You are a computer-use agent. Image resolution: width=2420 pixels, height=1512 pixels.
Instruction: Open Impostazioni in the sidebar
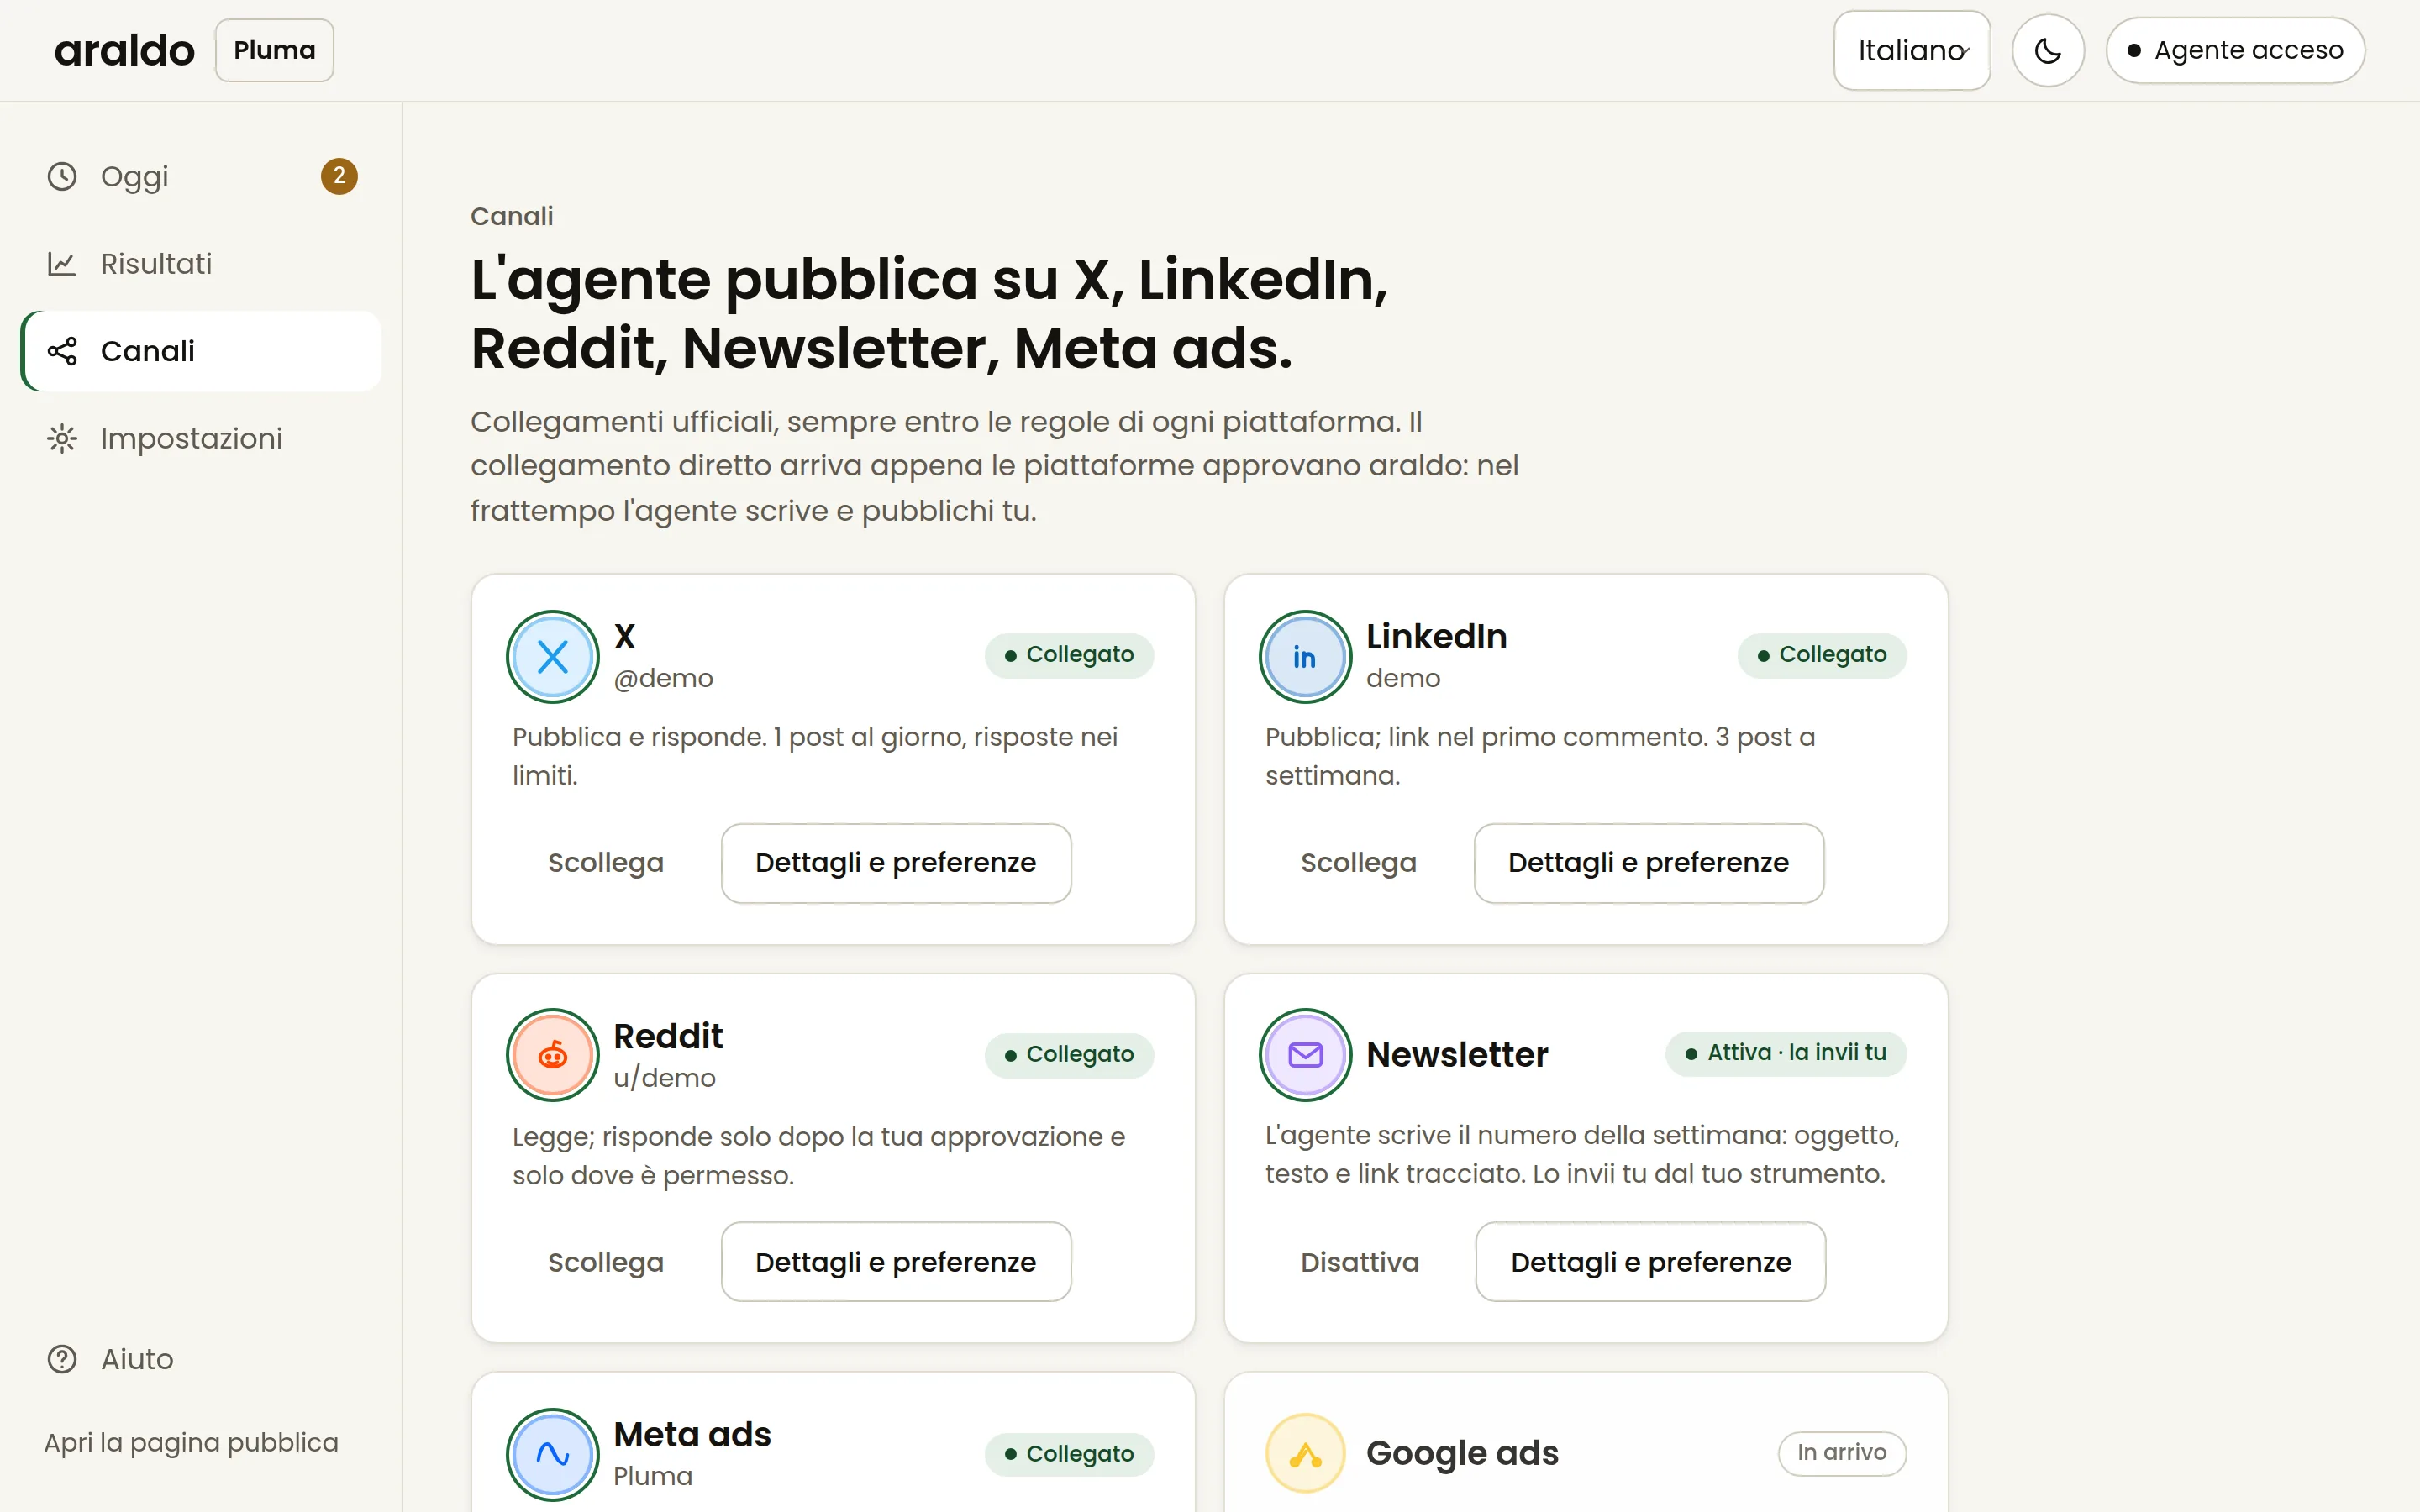tap(201, 439)
